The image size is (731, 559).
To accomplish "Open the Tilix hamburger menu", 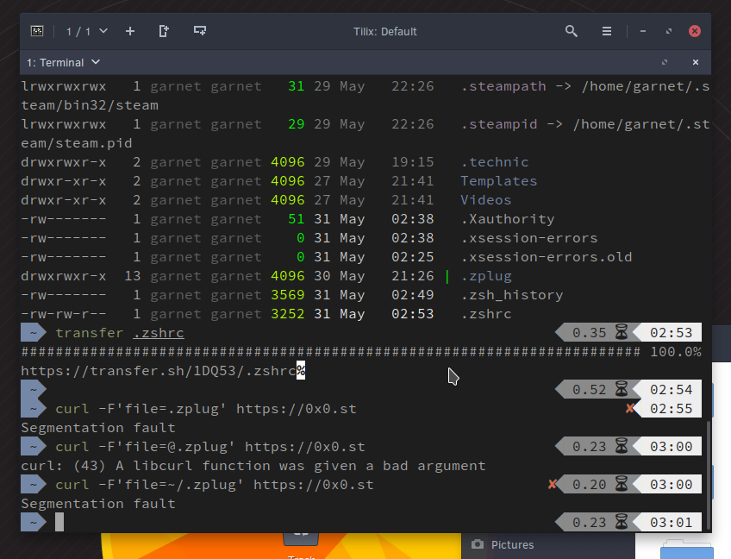I will [607, 31].
